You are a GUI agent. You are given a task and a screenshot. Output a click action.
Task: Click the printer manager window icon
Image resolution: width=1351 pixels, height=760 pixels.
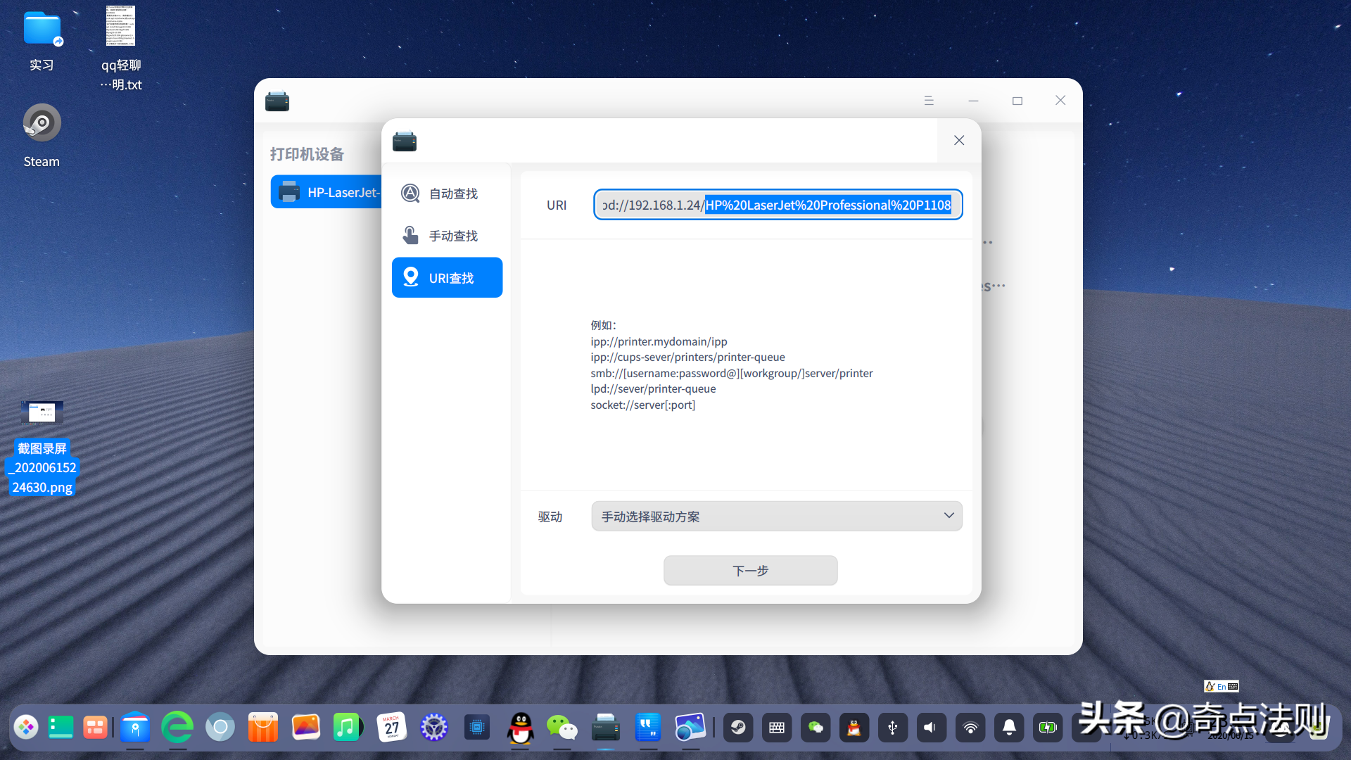tap(277, 100)
